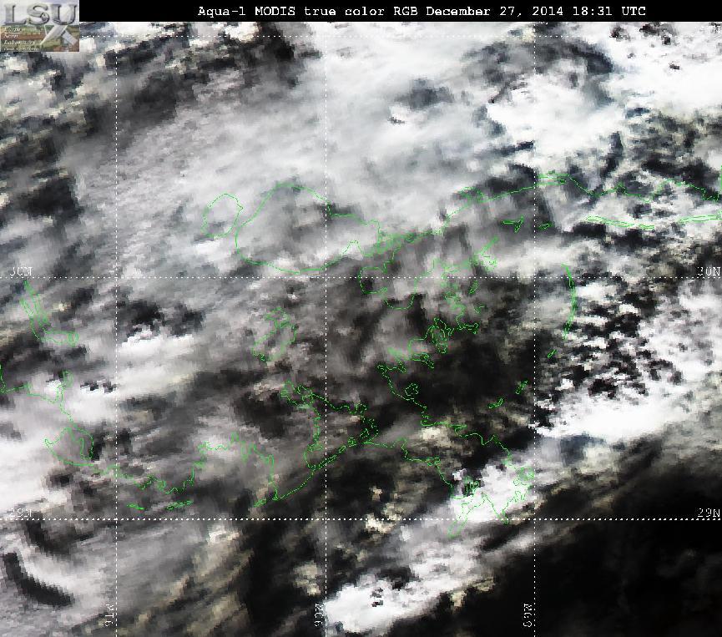Viewport: 722px width, 637px height.
Task: Click the 29N and 89W grid intersection
Action: pyautogui.click(x=534, y=519)
